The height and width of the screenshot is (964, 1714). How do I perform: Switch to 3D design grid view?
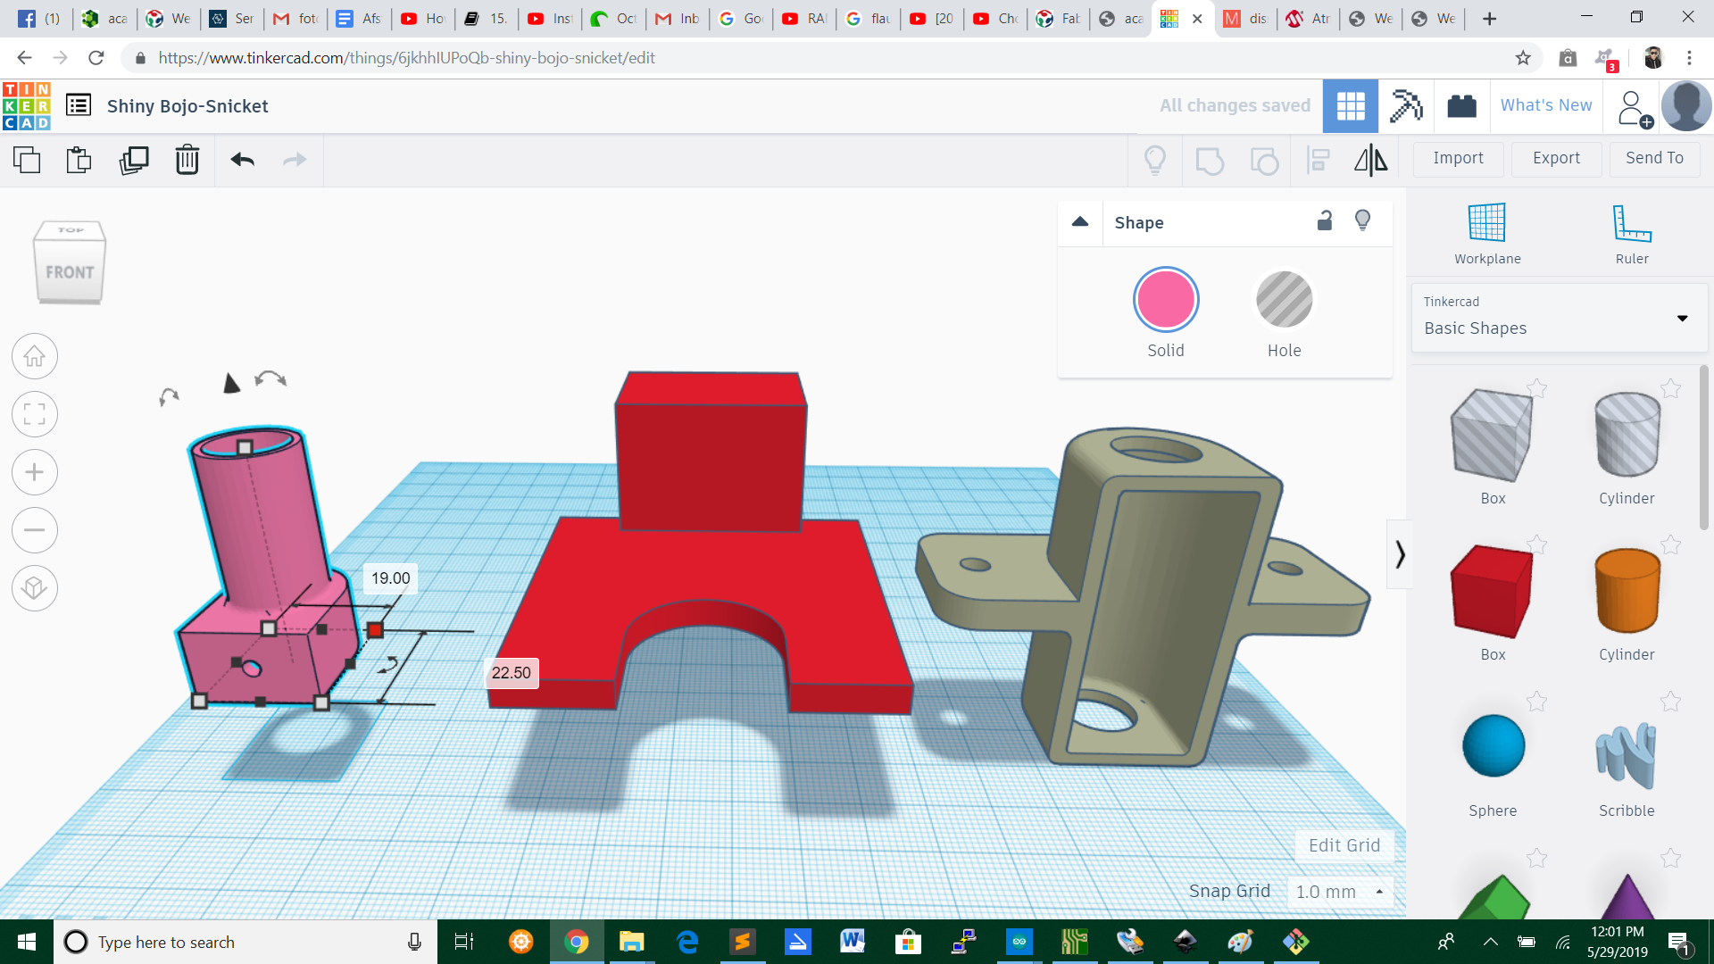point(1351,106)
